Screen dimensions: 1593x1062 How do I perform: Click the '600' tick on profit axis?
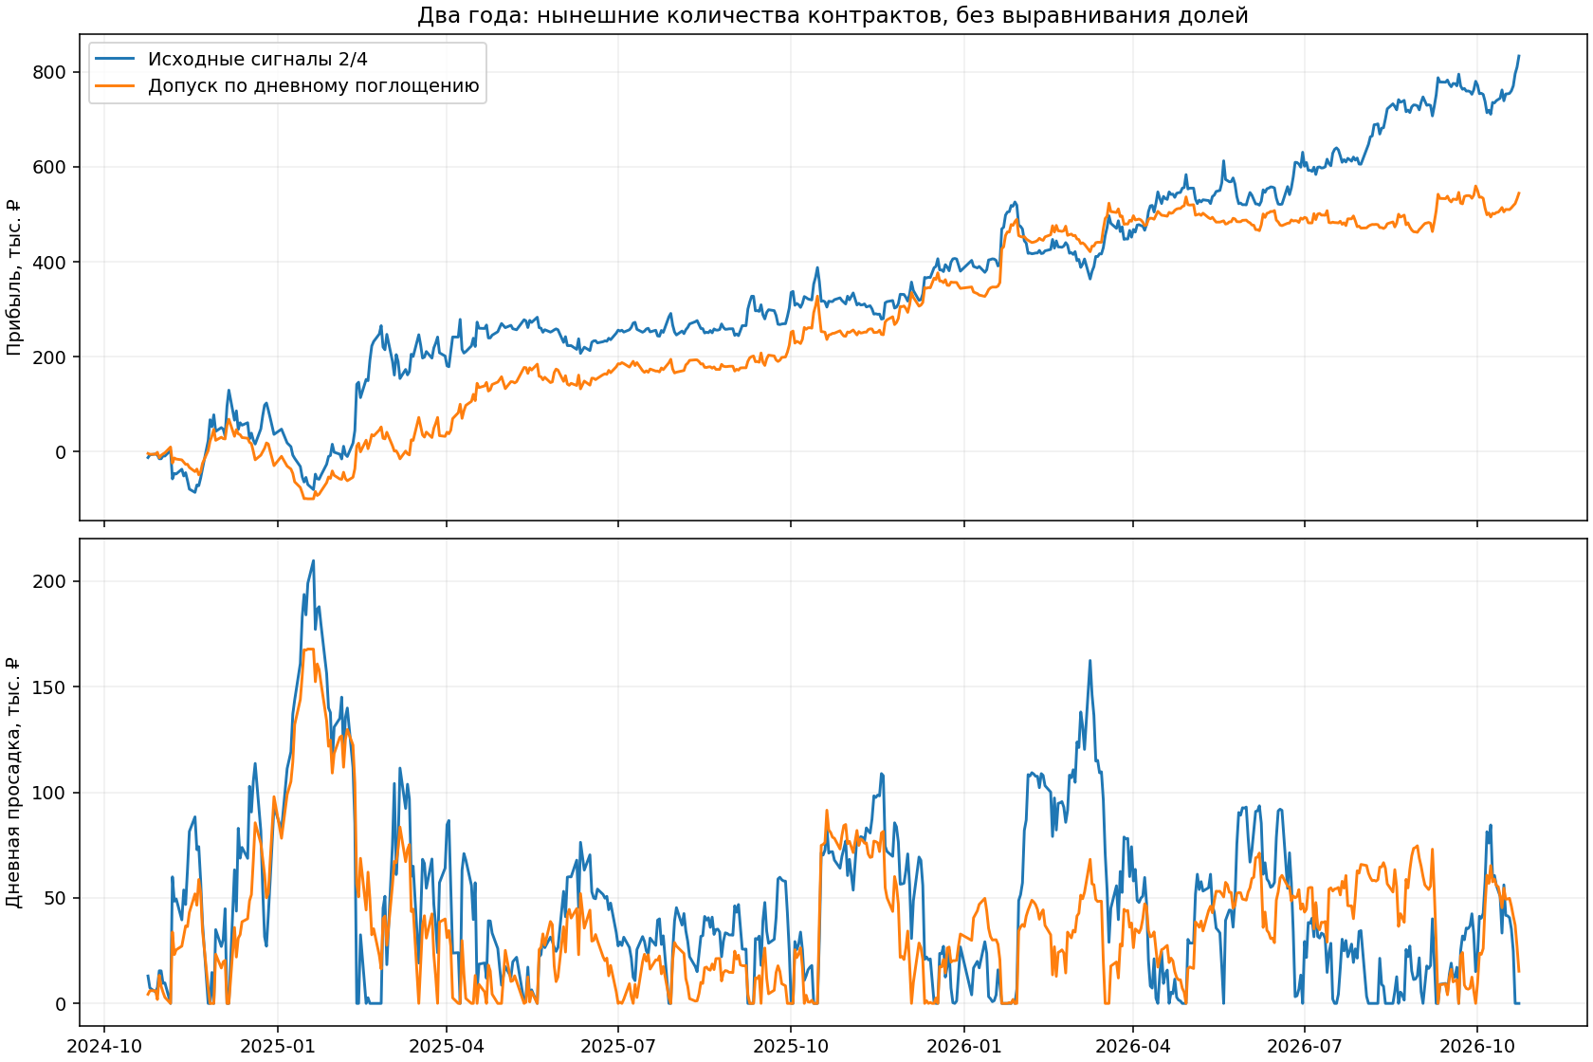[x=50, y=167]
